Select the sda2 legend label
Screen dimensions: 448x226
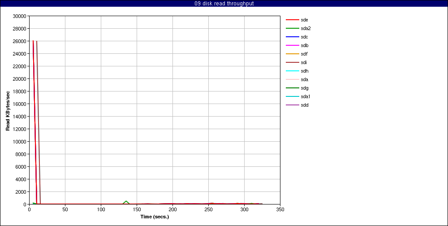(306, 28)
